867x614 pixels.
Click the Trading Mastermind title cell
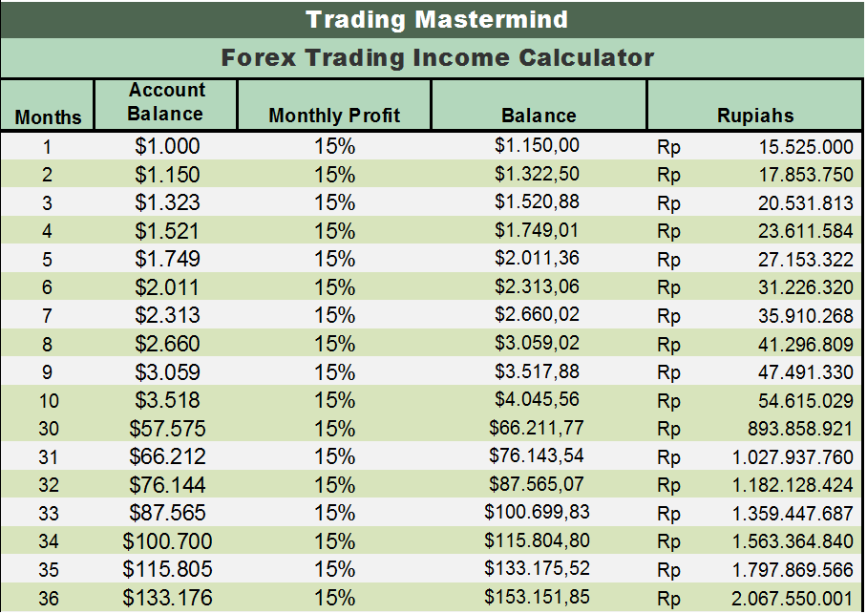click(436, 19)
